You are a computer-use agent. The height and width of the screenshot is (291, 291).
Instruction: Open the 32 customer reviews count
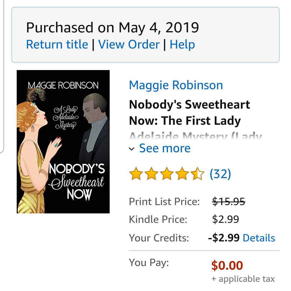[220, 174]
